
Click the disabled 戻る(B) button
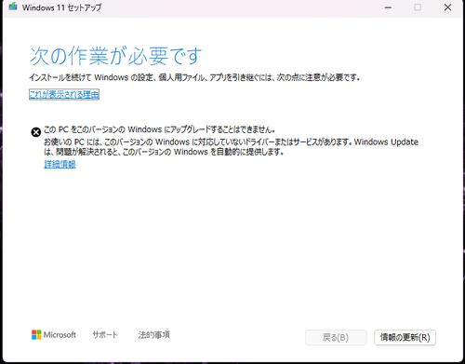coord(336,337)
